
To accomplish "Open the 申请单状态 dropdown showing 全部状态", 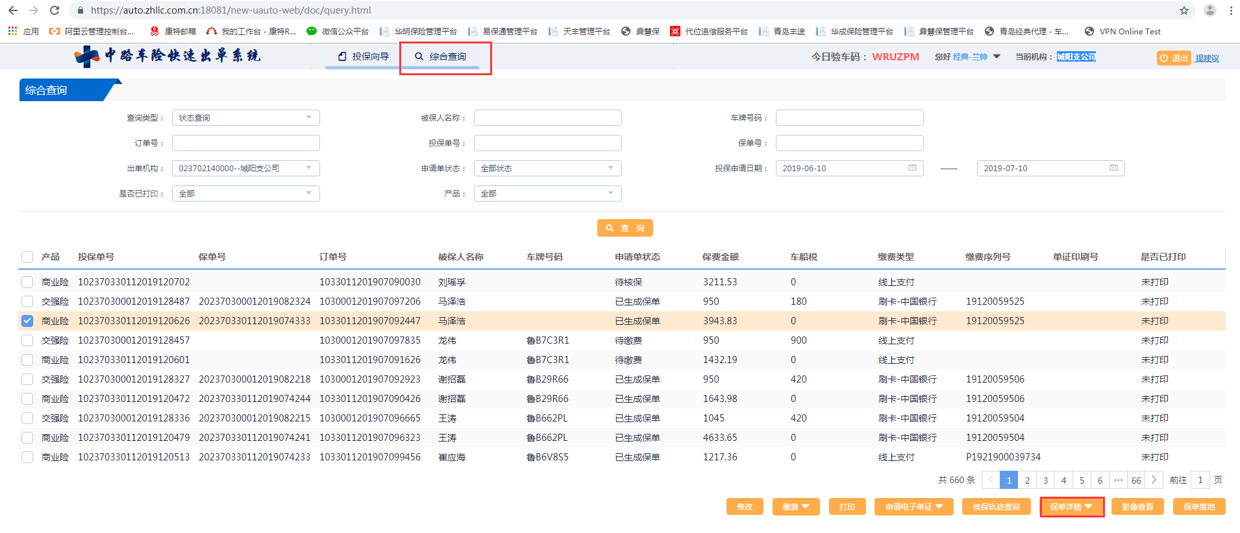I will coord(547,168).
